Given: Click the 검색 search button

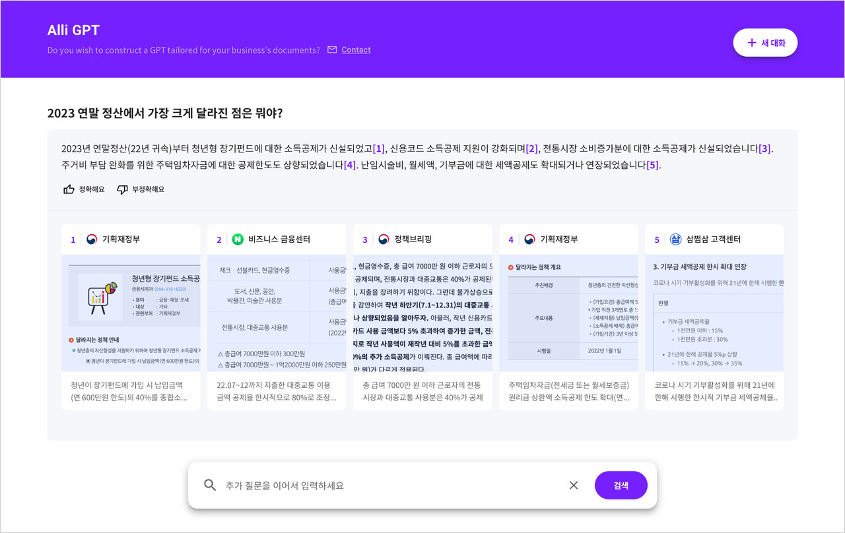Looking at the screenshot, I should 621,485.
